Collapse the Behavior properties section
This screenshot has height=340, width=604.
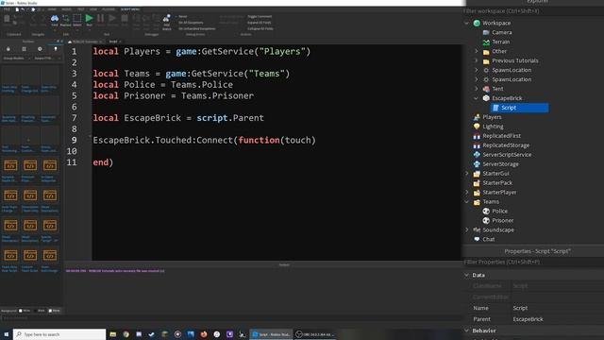point(467,331)
